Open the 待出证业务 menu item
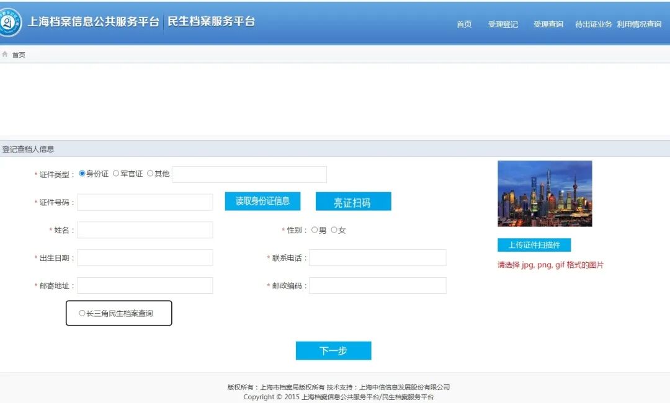Viewport: 670px width, 403px height. [x=592, y=25]
